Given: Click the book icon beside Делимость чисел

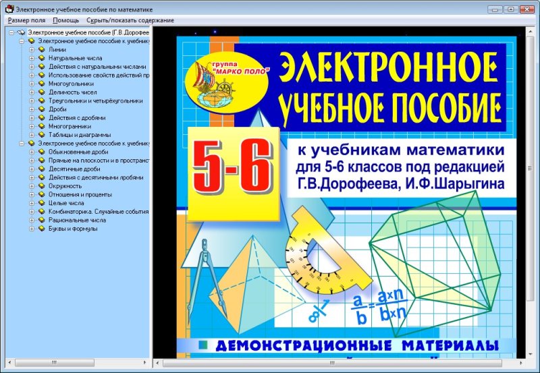Looking at the screenshot, I should coord(42,92).
